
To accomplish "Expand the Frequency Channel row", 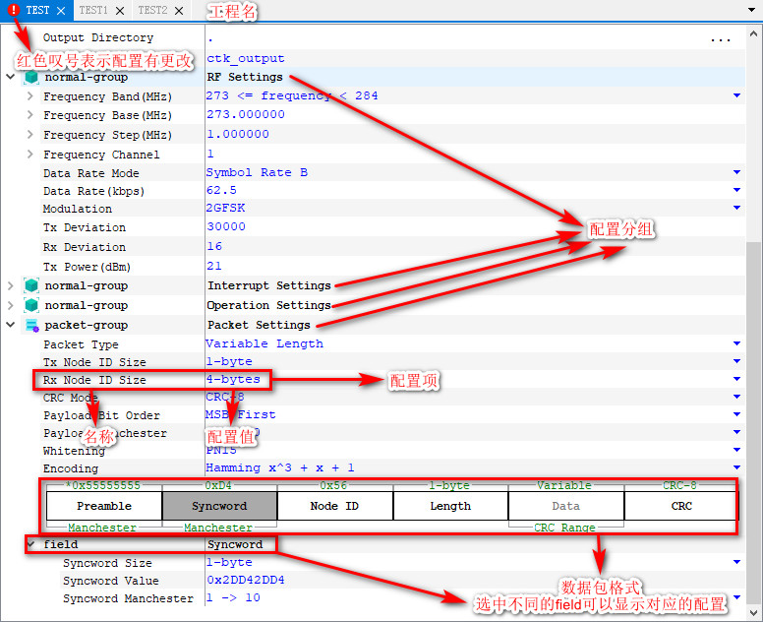I will pyautogui.click(x=30, y=155).
